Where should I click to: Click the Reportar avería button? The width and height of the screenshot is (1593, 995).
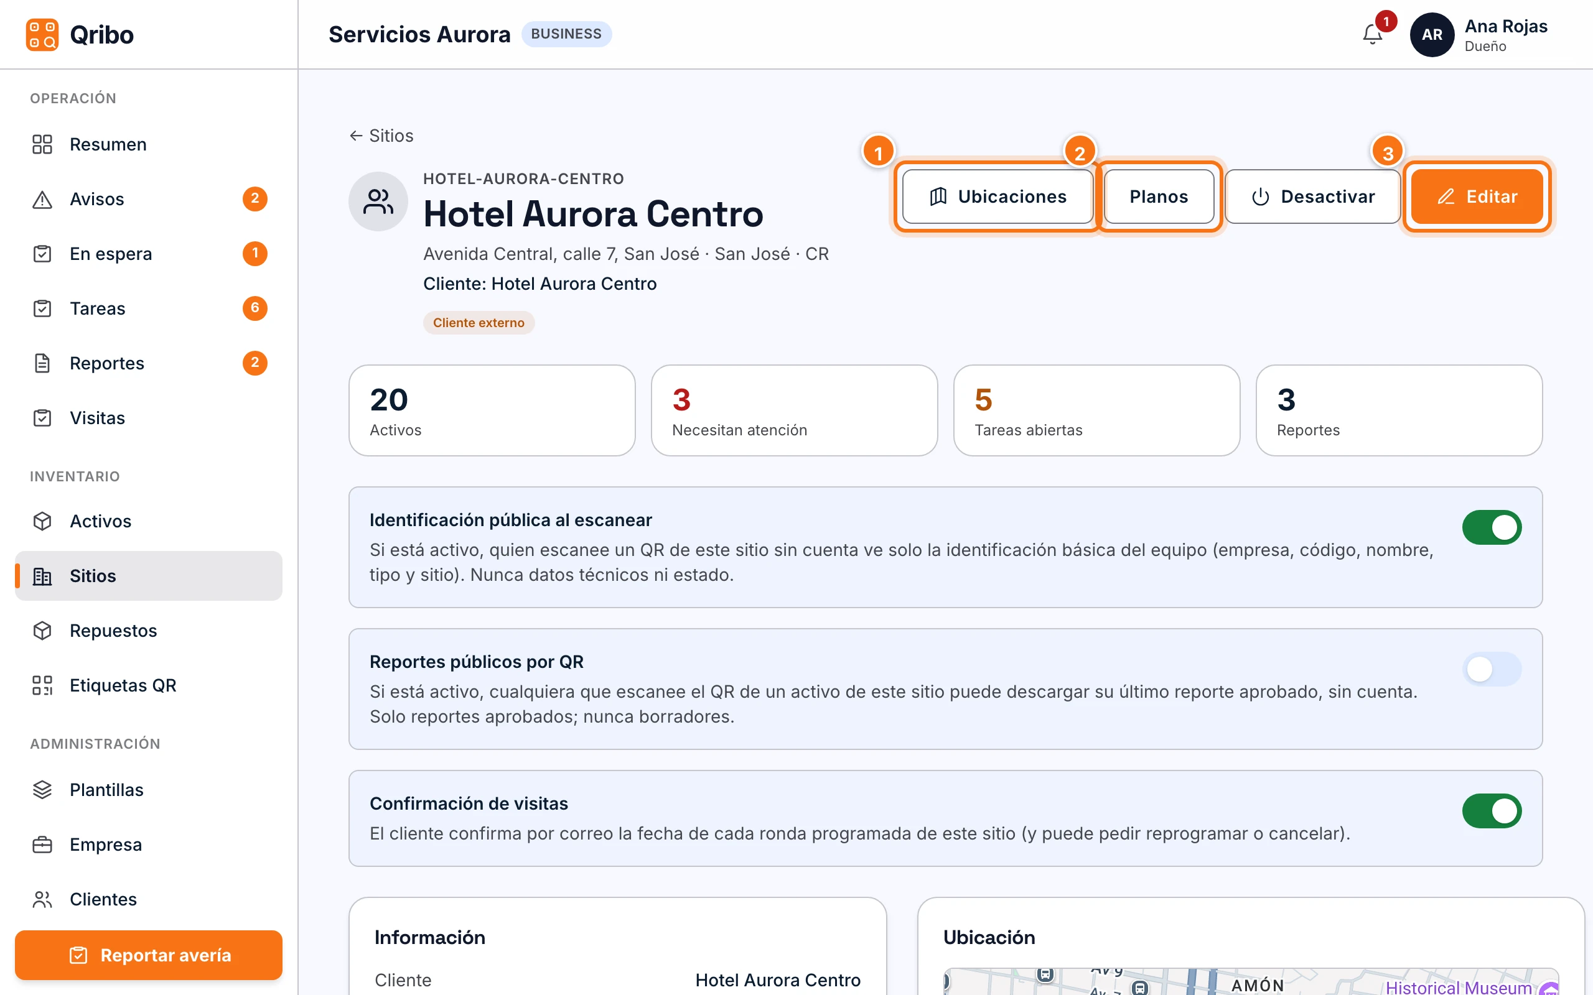click(x=149, y=955)
